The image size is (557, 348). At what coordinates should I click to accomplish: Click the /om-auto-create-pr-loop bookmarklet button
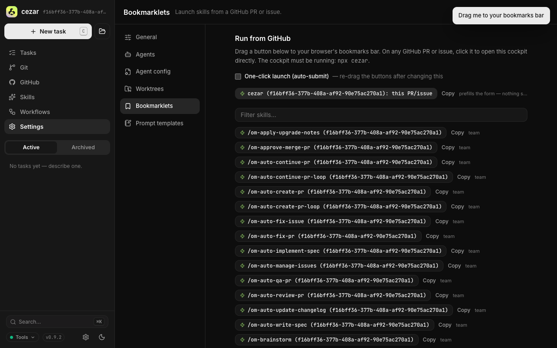(x=341, y=207)
